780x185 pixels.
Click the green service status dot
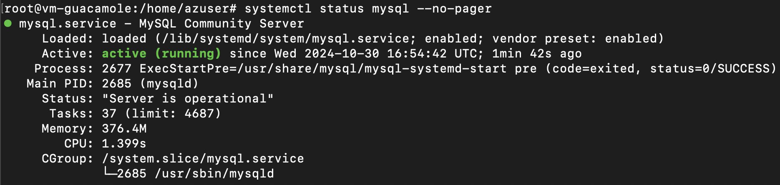pyautogui.click(x=8, y=23)
